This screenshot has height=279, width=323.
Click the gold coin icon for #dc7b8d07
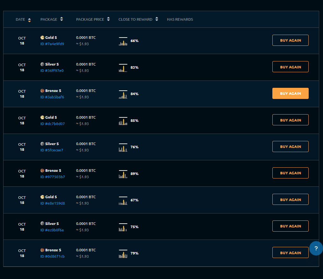[x=42, y=117]
